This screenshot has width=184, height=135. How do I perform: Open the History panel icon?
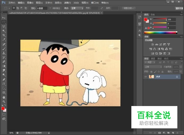(140, 17)
